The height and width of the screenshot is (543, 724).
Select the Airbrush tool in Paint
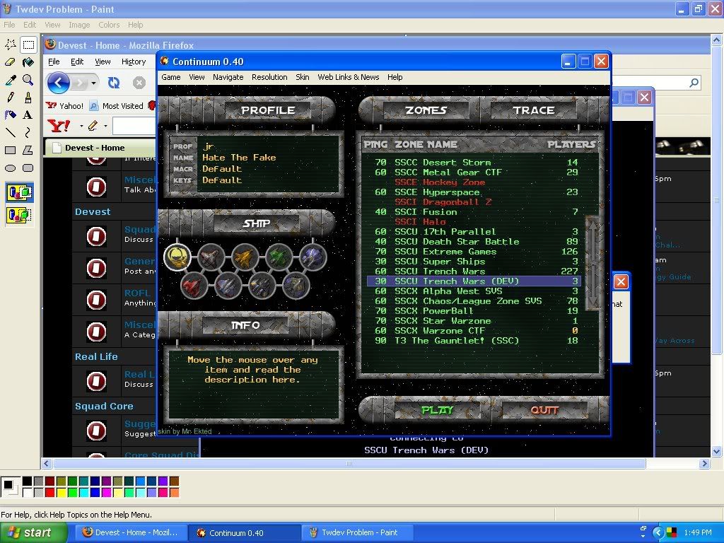click(x=10, y=115)
